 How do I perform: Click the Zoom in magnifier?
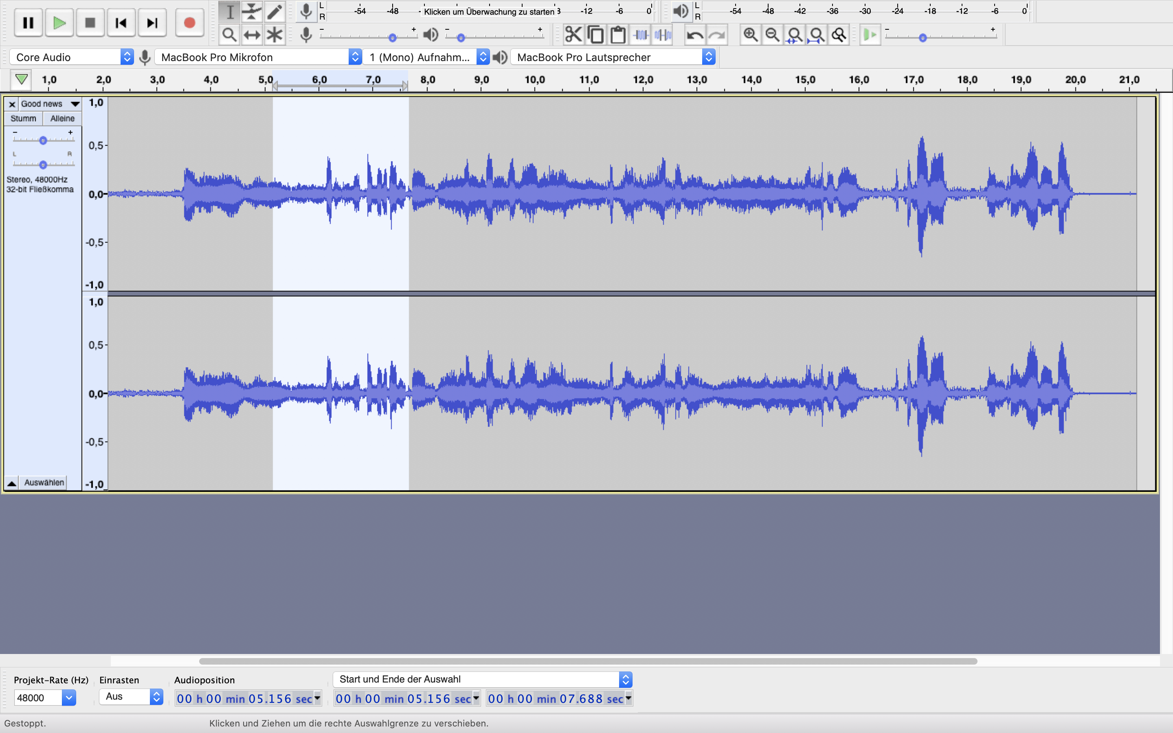pos(750,35)
